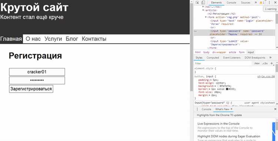Image resolution: width=278 pixels, height=141 pixels.
Task: Open Услуги in the site menu
Action: (x=53, y=39)
